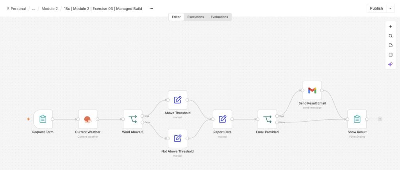Add a sticky note from the right toolbar
Viewport: 400px width, 170px height.
point(390,45)
